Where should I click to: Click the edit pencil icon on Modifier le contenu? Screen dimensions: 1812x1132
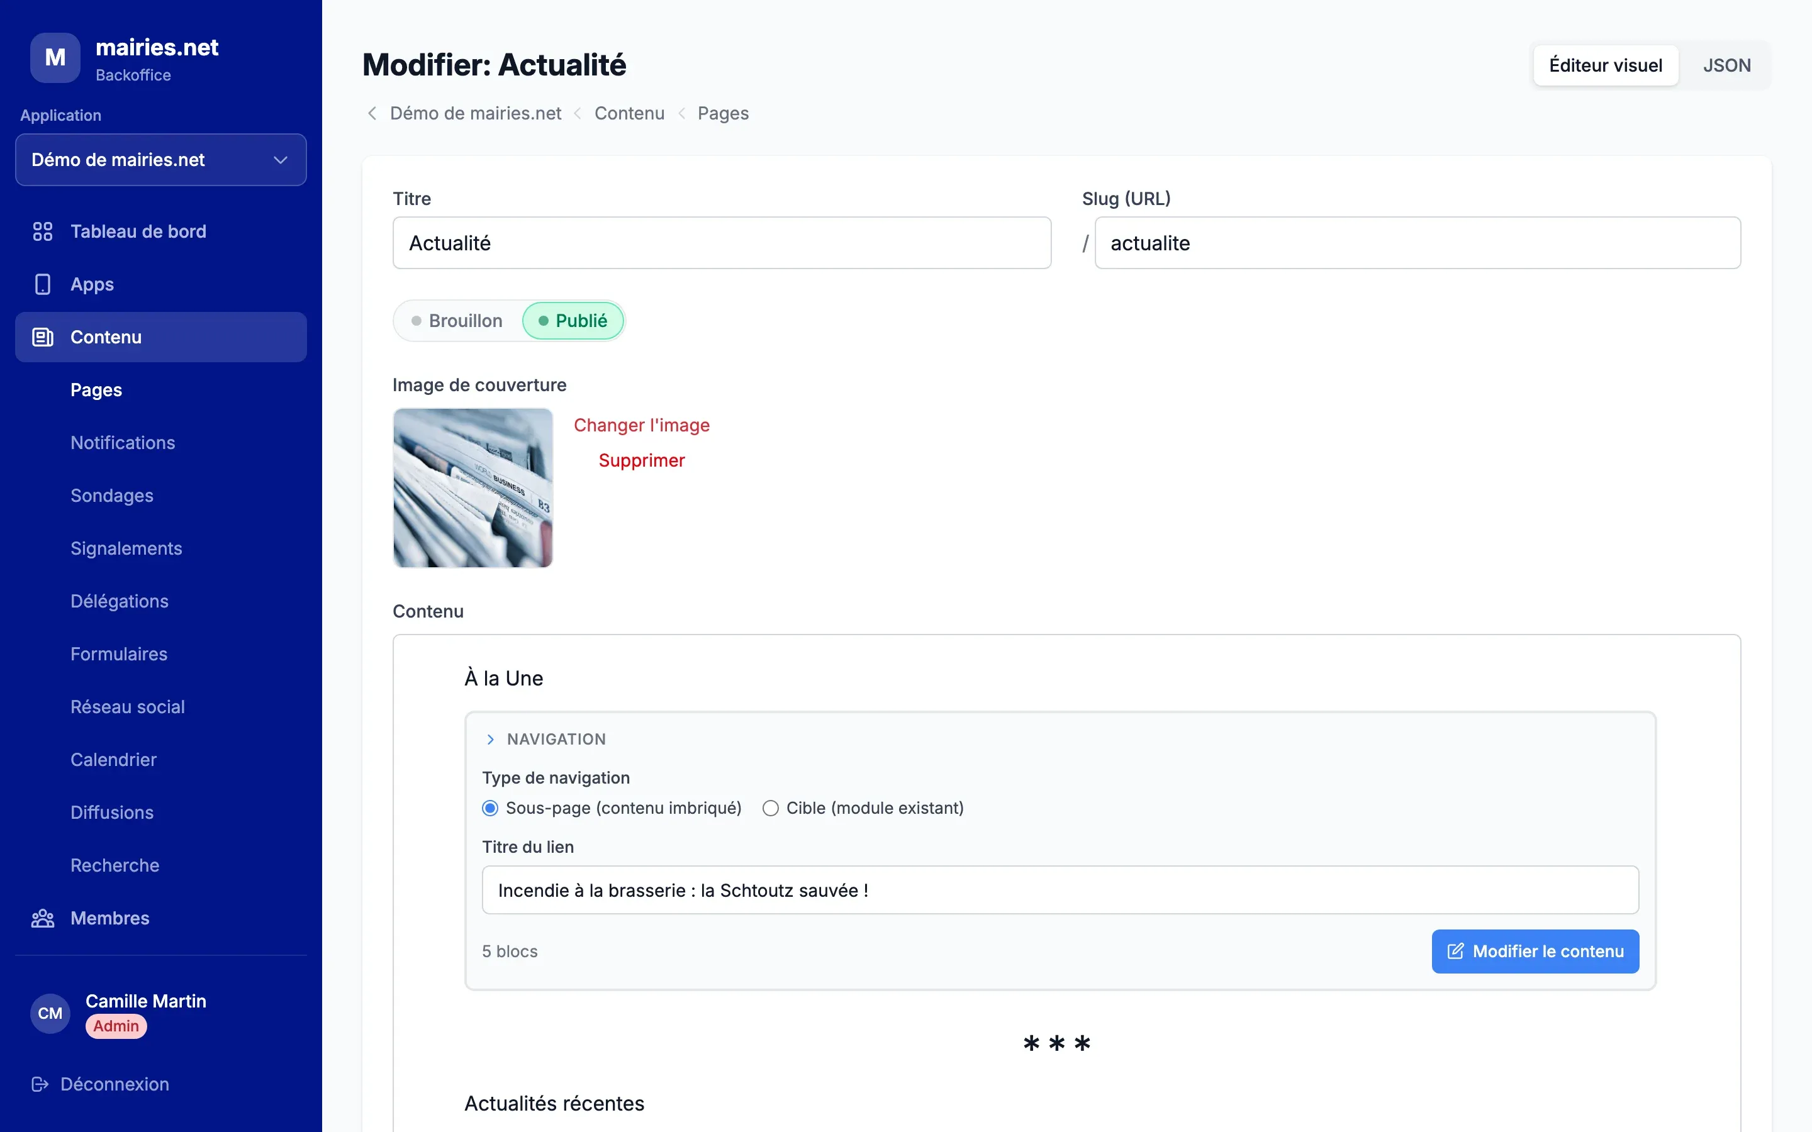pos(1456,951)
